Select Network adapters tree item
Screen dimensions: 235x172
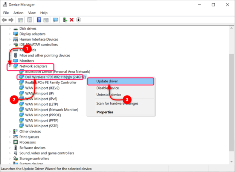33,66
